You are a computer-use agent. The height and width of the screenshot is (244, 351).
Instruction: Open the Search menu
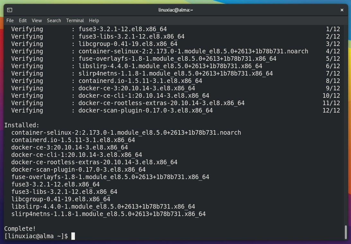[x=54, y=21]
